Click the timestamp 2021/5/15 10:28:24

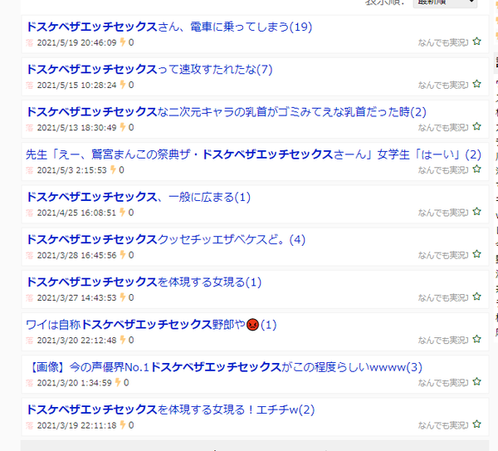pyautogui.click(x=77, y=86)
